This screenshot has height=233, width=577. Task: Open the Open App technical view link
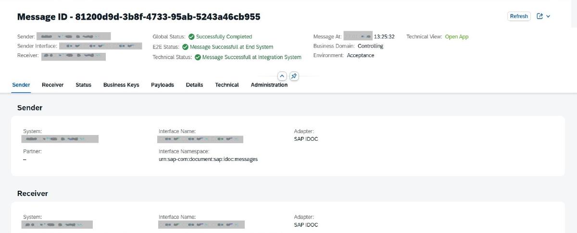(x=456, y=37)
